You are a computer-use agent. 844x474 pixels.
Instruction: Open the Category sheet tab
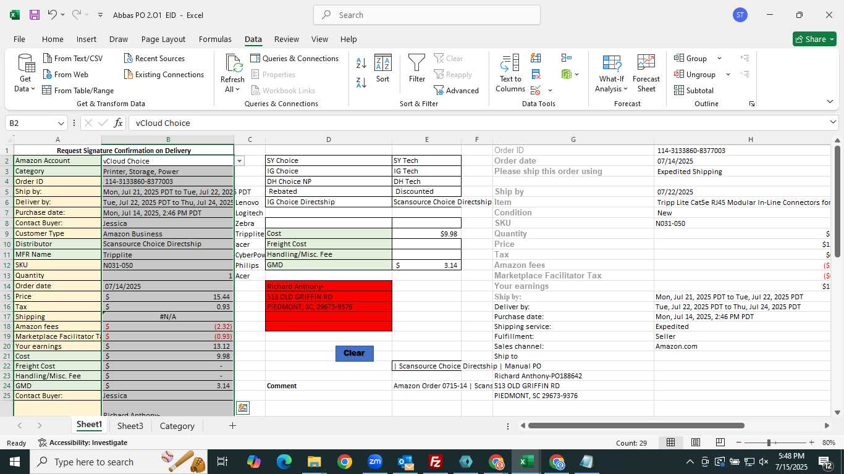177,426
